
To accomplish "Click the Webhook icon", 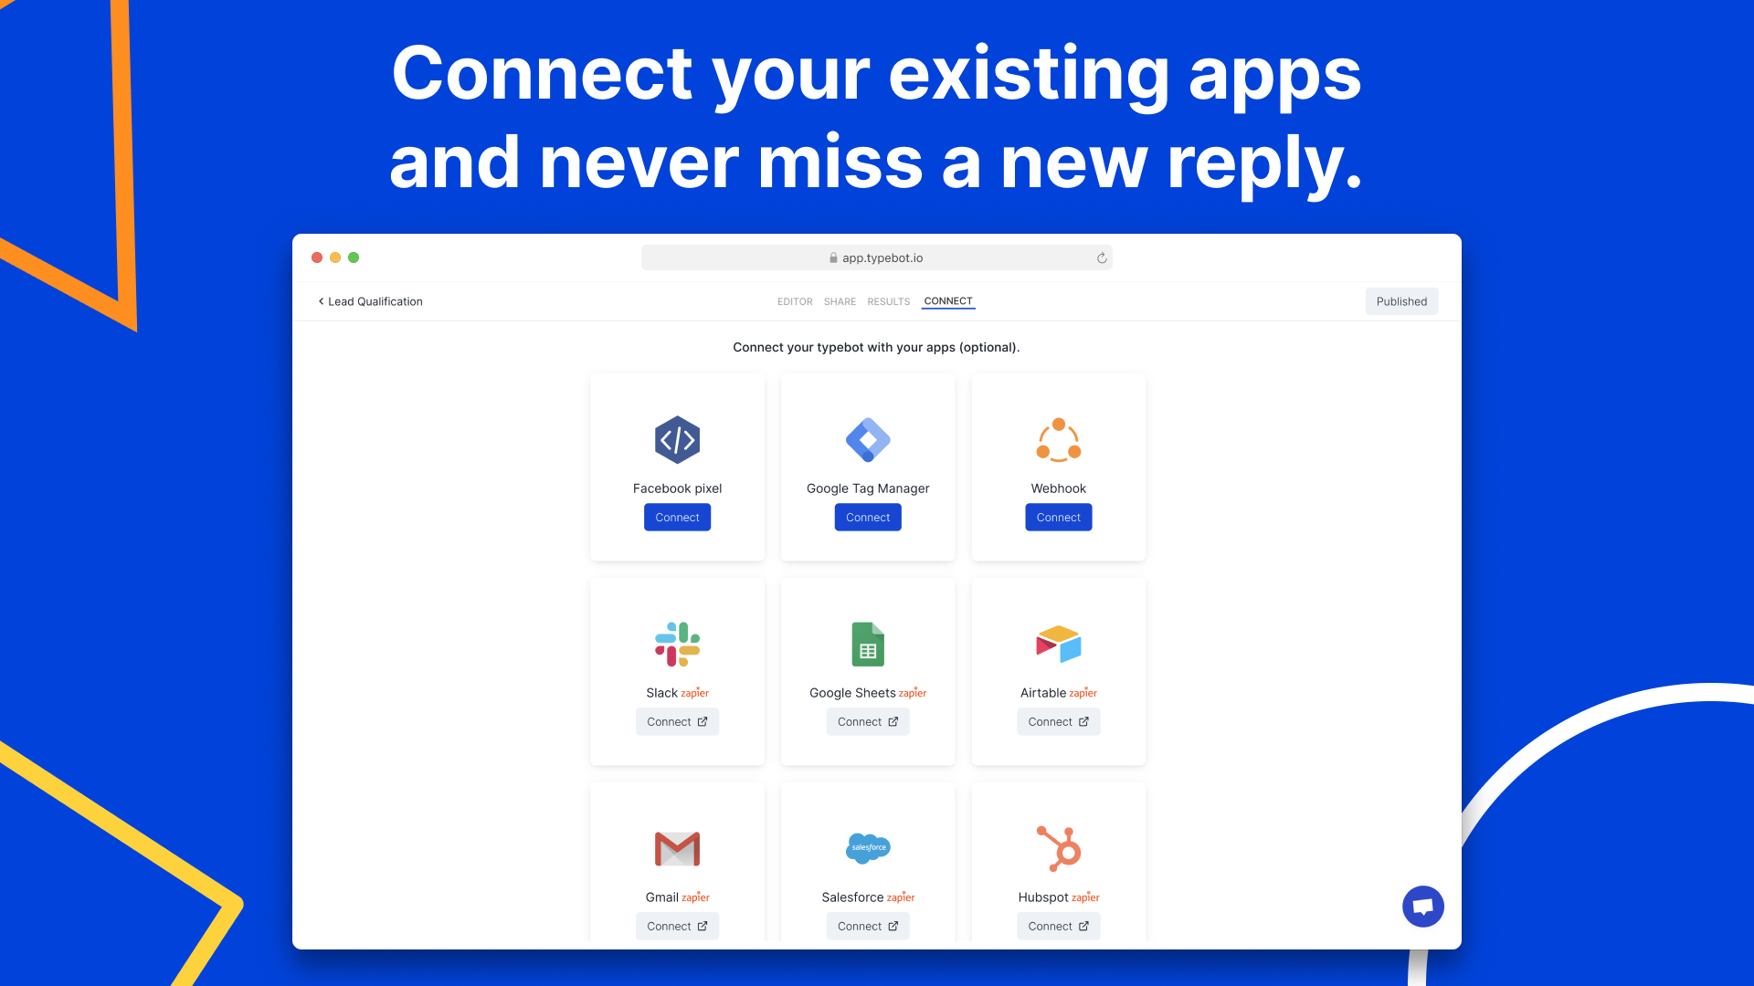I will (x=1058, y=439).
